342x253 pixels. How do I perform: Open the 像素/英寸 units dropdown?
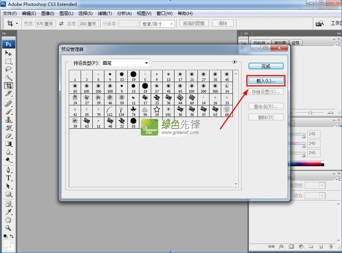(157, 24)
